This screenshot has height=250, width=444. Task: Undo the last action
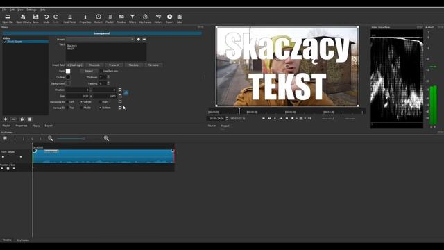click(x=46, y=19)
